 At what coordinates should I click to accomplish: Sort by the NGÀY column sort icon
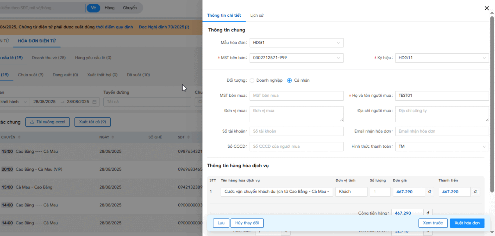click(113, 137)
